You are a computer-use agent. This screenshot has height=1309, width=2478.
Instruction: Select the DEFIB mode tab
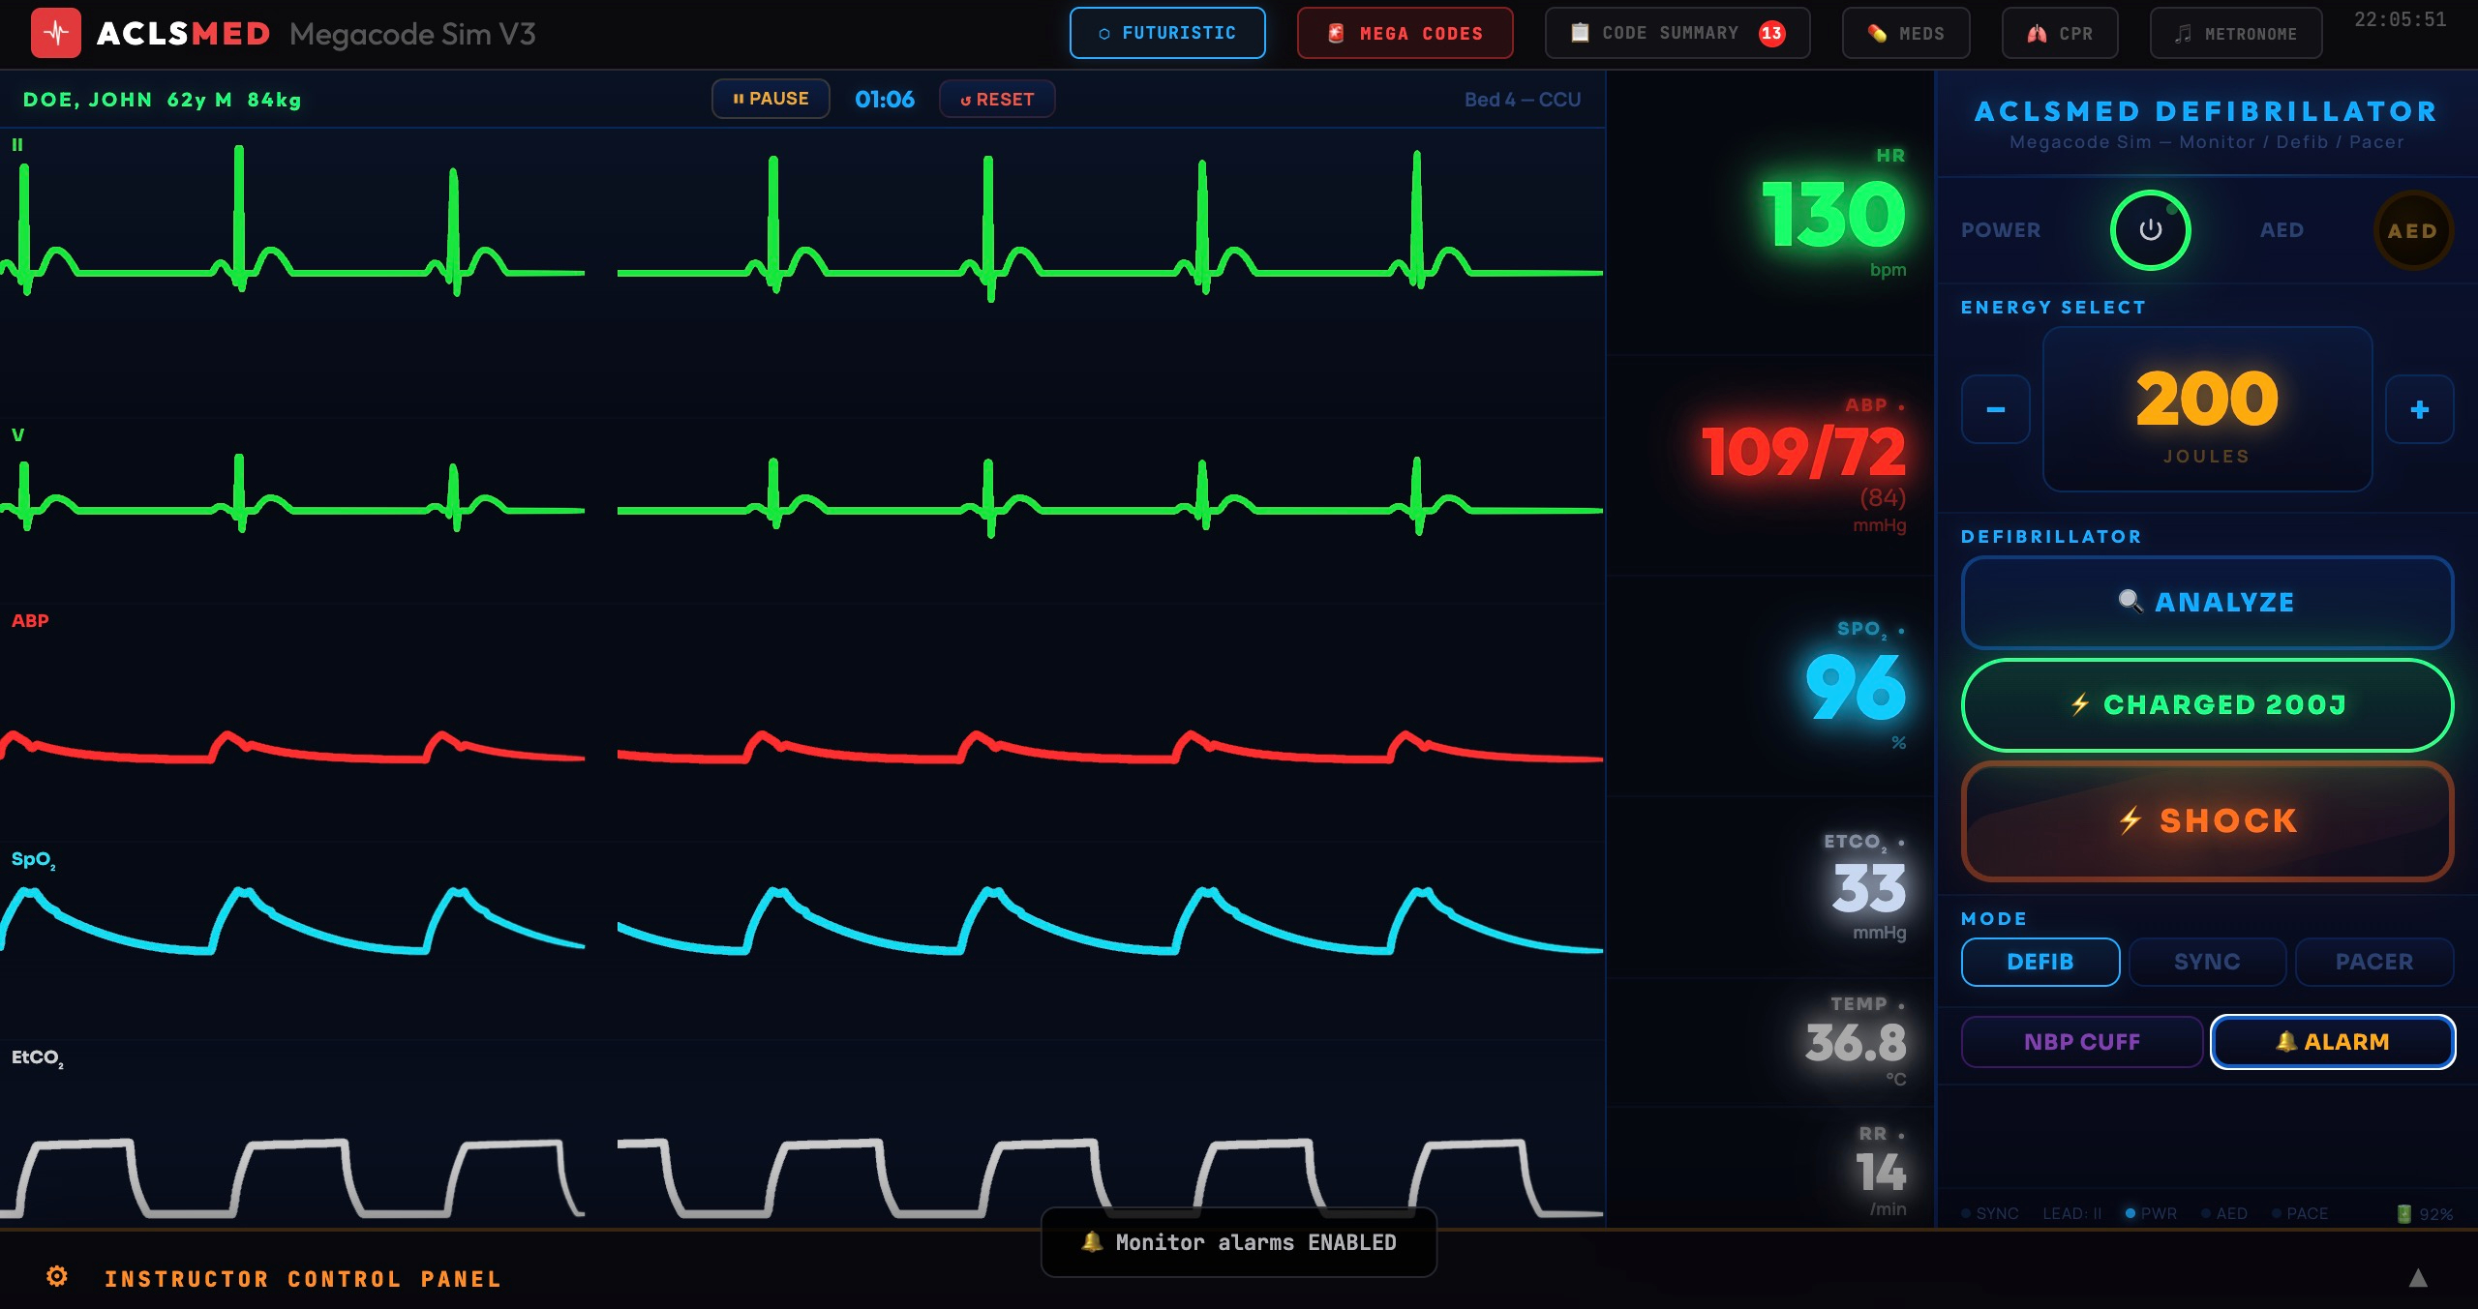point(2040,962)
